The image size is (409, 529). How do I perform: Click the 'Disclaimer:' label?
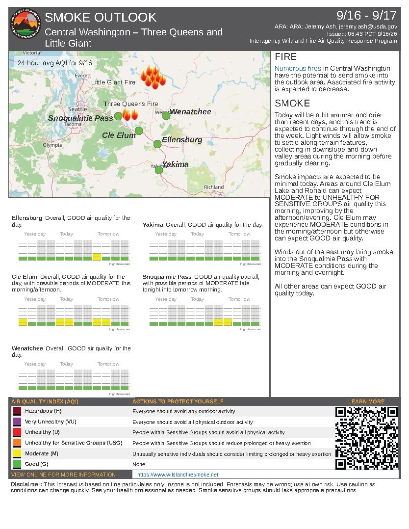(26, 484)
